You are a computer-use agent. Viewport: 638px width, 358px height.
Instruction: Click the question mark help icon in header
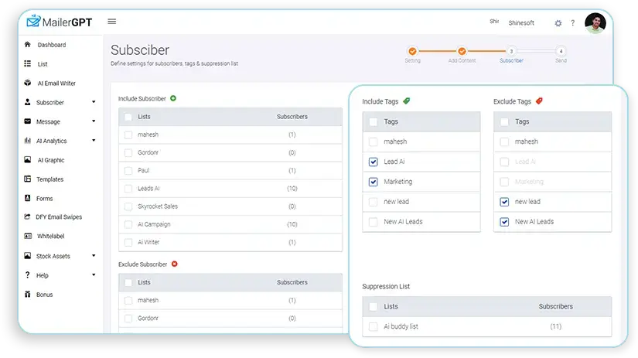point(573,23)
